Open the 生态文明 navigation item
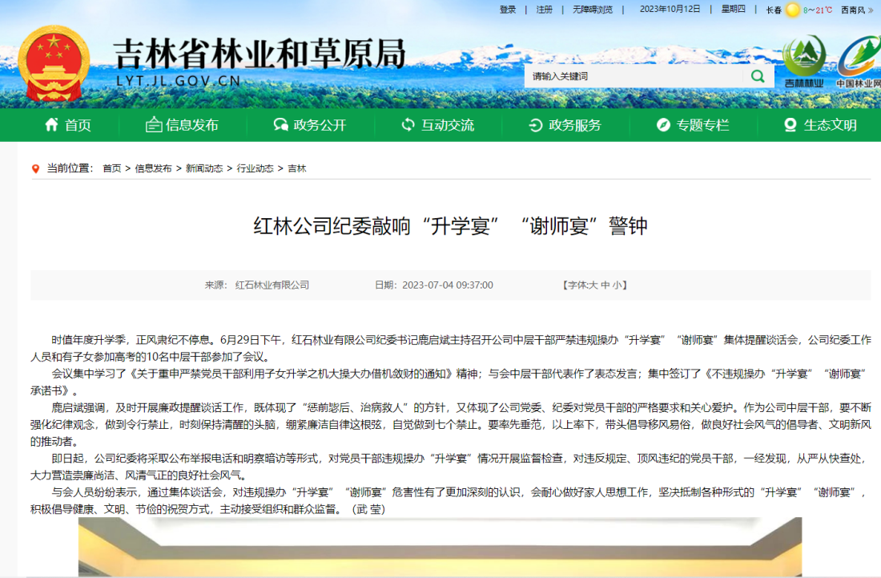 click(820, 125)
